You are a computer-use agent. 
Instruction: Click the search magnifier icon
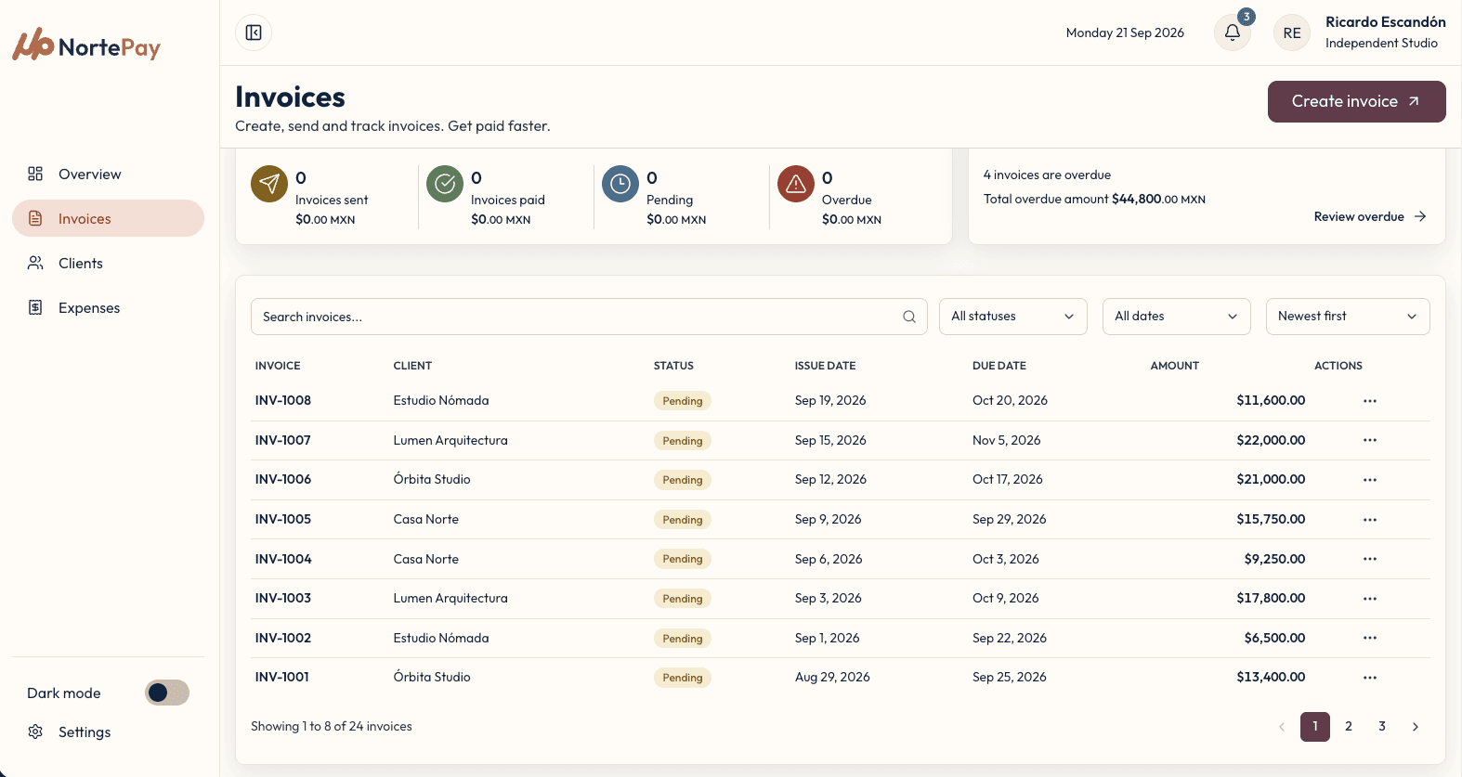[909, 317]
